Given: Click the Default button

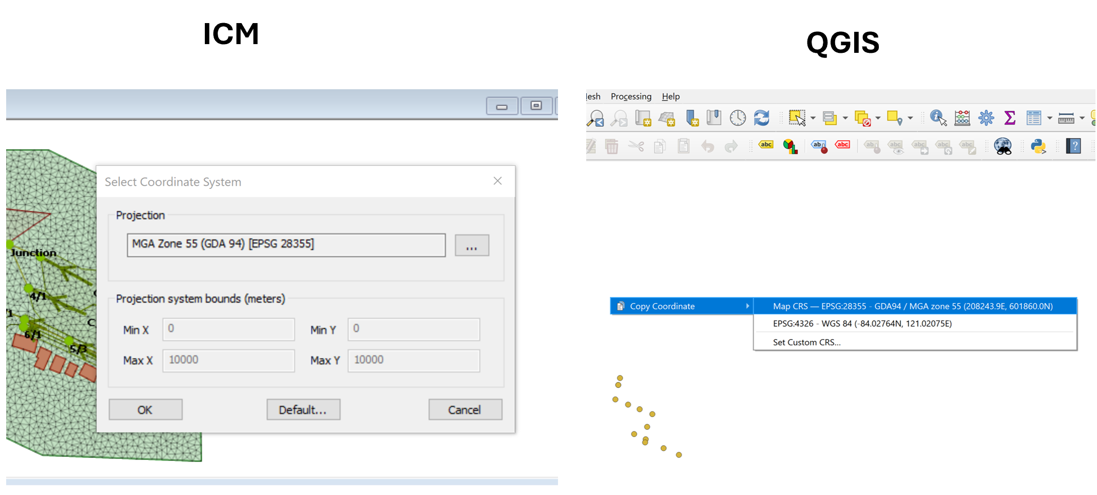Looking at the screenshot, I should pos(303,409).
